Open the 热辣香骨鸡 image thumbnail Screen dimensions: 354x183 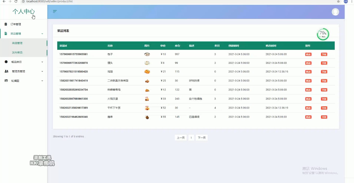coord(147,90)
